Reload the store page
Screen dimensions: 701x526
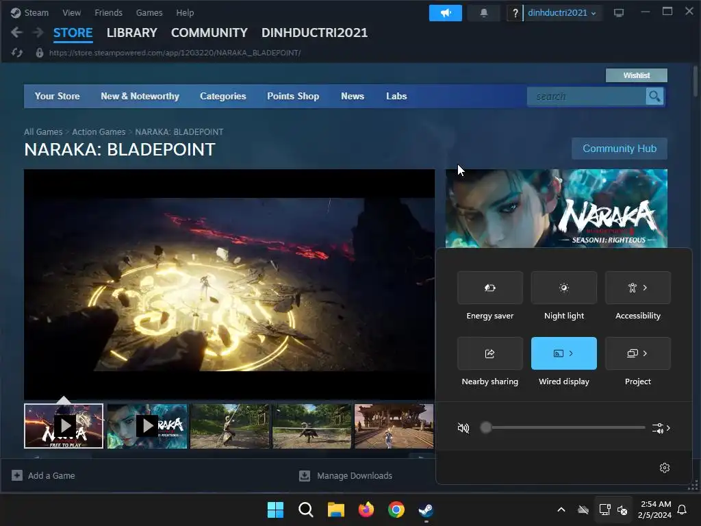tap(17, 53)
